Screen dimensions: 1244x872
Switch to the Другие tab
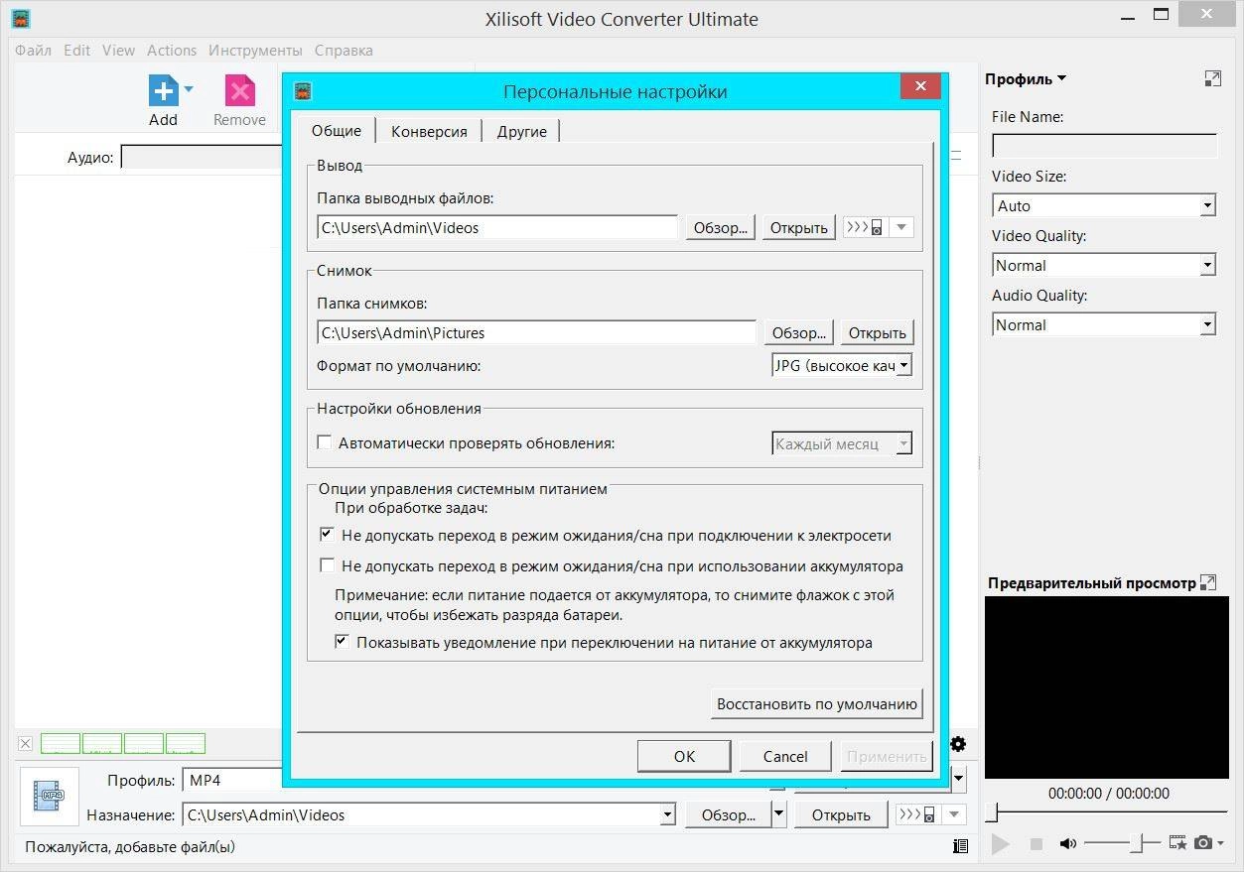[522, 131]
